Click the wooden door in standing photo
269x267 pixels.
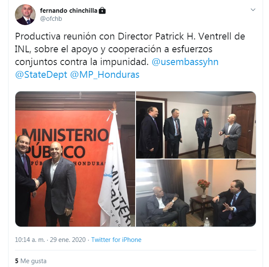(243, 129)
